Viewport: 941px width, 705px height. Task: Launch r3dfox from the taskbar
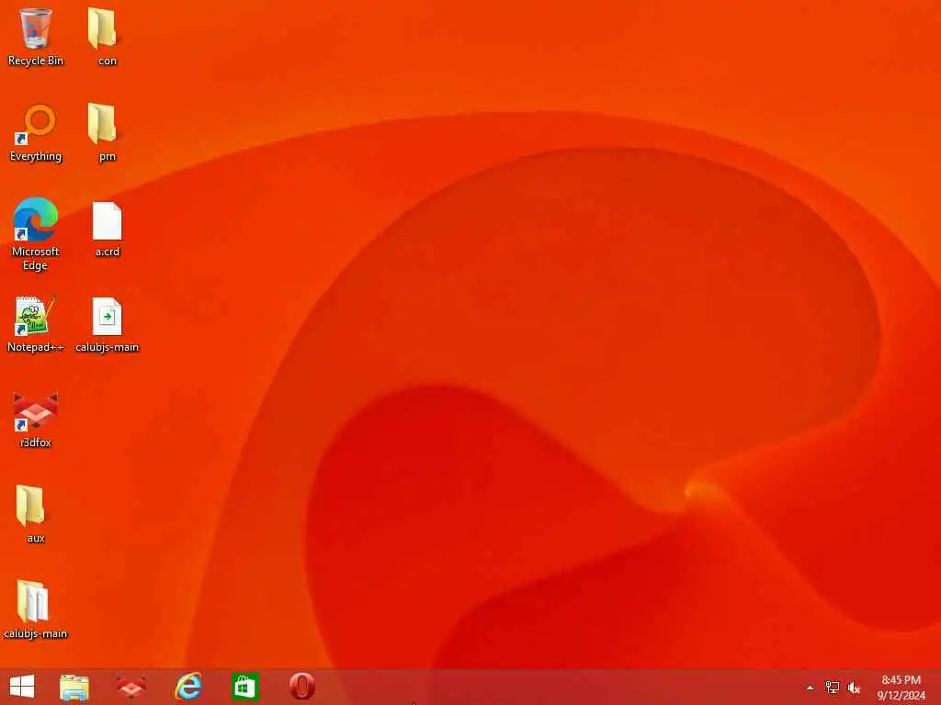(130, 687)
